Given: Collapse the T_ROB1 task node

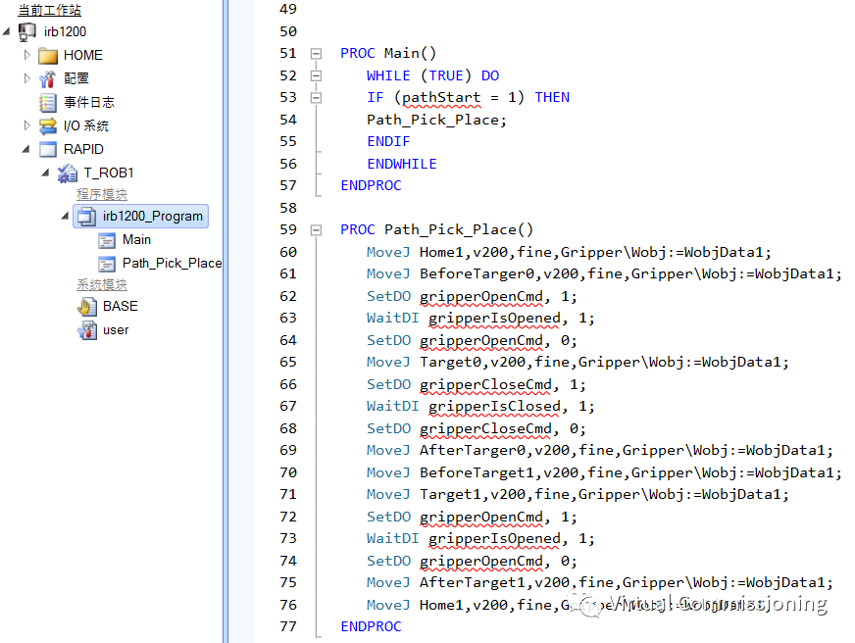Looking at the screenshot, I should (x=46, y=173).
